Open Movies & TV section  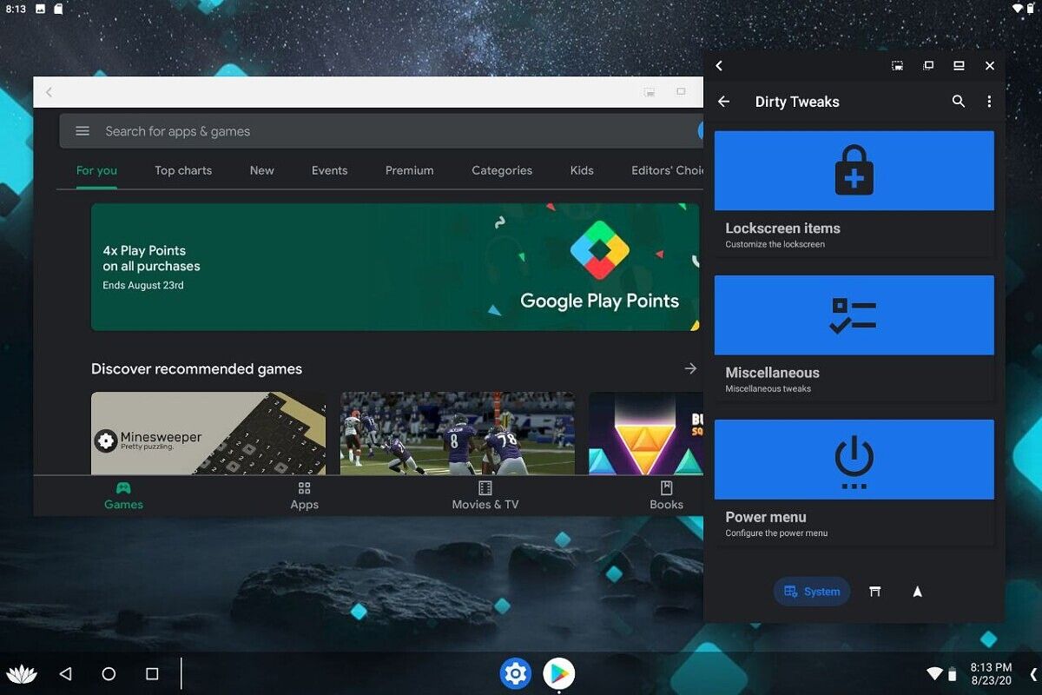coord(485,495)
